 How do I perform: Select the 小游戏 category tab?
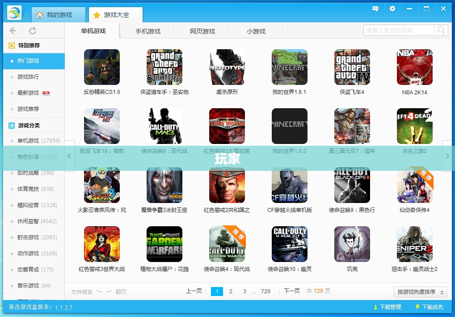point(256,31)
